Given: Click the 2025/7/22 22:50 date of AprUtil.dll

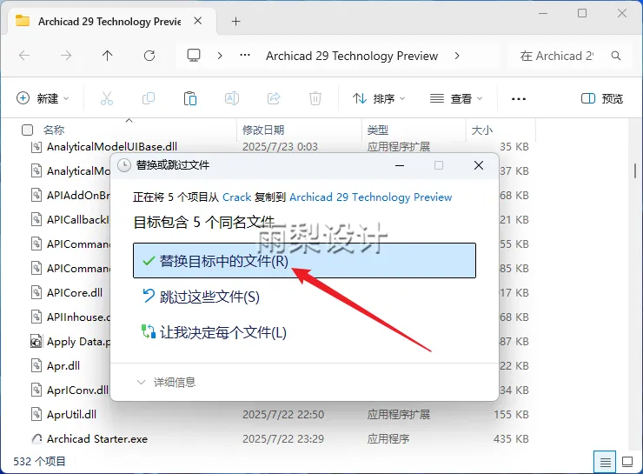Looking at the screenshot, I should click(x=283, y=415).
